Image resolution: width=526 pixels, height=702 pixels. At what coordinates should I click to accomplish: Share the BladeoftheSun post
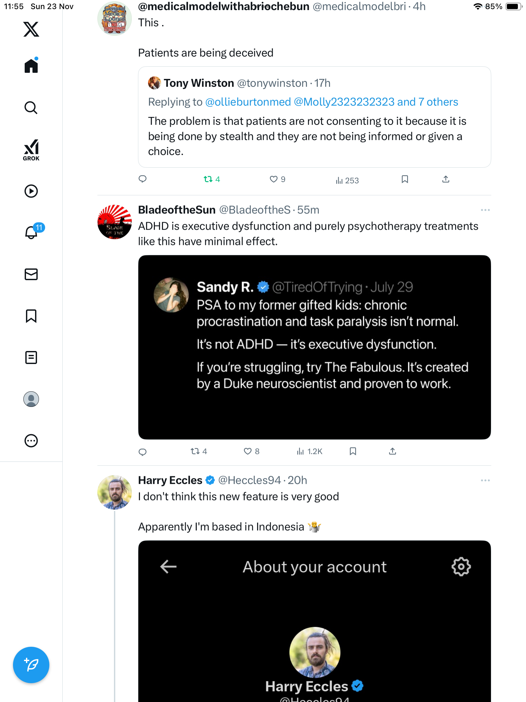click(x=393, y=451)
